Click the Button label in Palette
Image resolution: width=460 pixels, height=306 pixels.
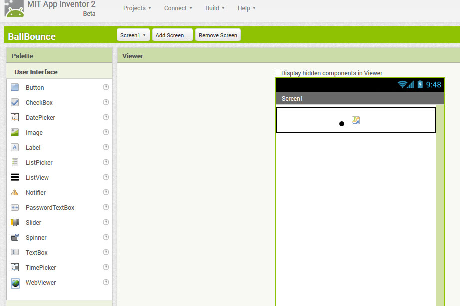[35, 88]
